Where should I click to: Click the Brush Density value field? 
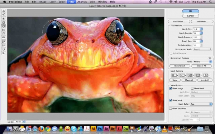196,33
